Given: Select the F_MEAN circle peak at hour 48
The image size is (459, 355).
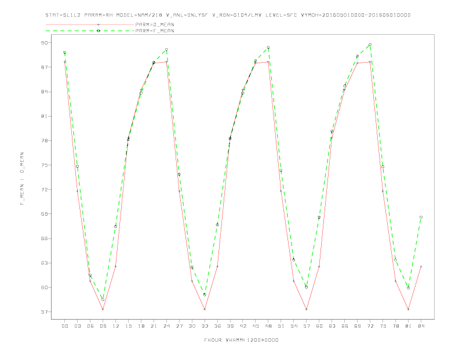Looking at the screenshot, I should [268, 48].
